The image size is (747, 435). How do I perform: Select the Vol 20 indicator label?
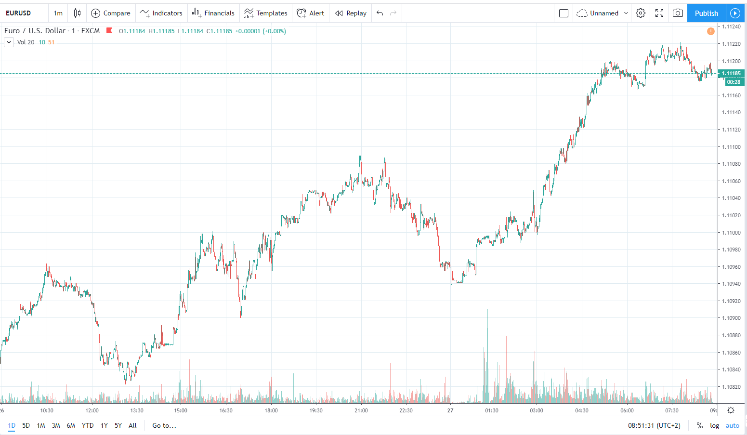coord(26,42)
